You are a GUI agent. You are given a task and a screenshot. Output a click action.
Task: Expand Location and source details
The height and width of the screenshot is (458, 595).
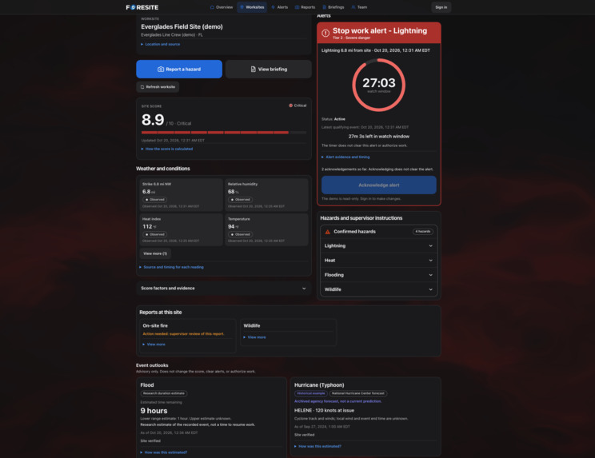tap(161, 44)
